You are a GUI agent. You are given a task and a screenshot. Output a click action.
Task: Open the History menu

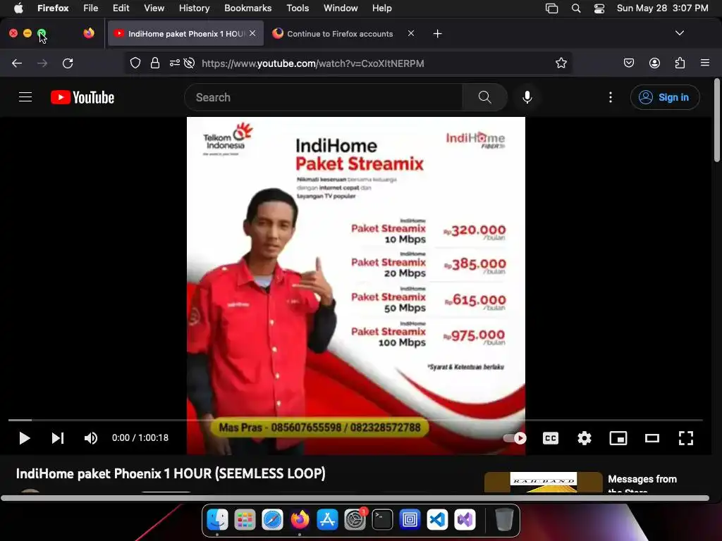(x=194, y=8)
